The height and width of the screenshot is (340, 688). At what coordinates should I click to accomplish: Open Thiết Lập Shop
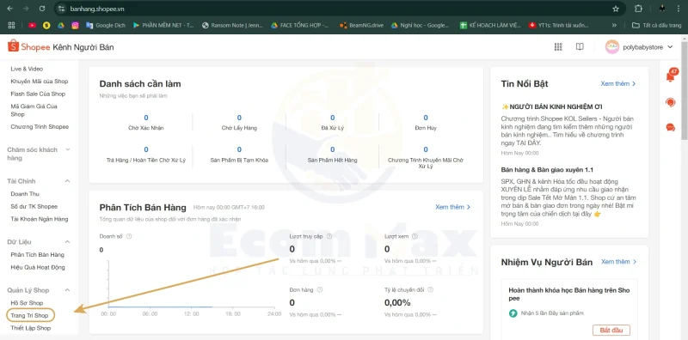tap(31, 328)
